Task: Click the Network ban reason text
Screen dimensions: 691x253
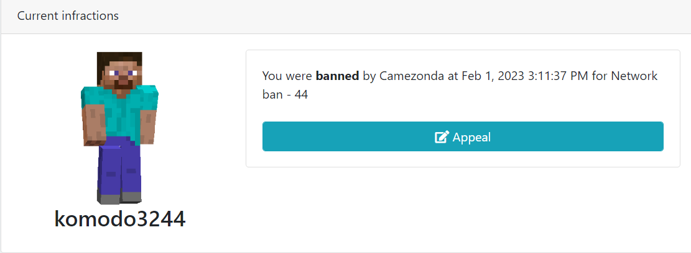Action: pos(460,85)
